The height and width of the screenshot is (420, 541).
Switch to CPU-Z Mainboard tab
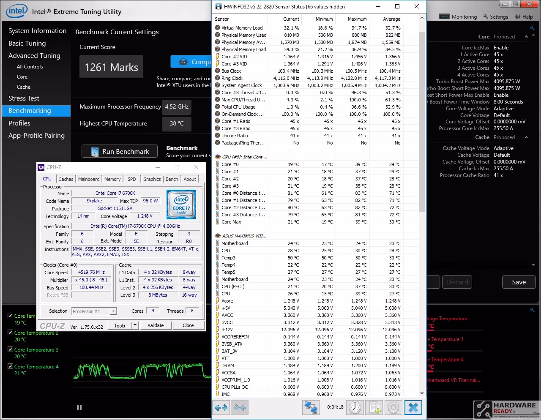[x=89, y=179]
